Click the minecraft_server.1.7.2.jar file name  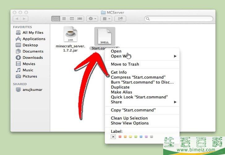click(x=70, y=48)
